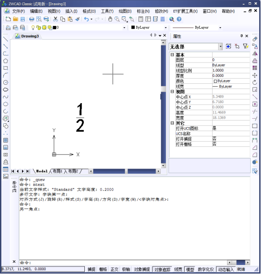Open the Layer manager icon
Viewport: 261px width, 274px height.
coord(8,28)
